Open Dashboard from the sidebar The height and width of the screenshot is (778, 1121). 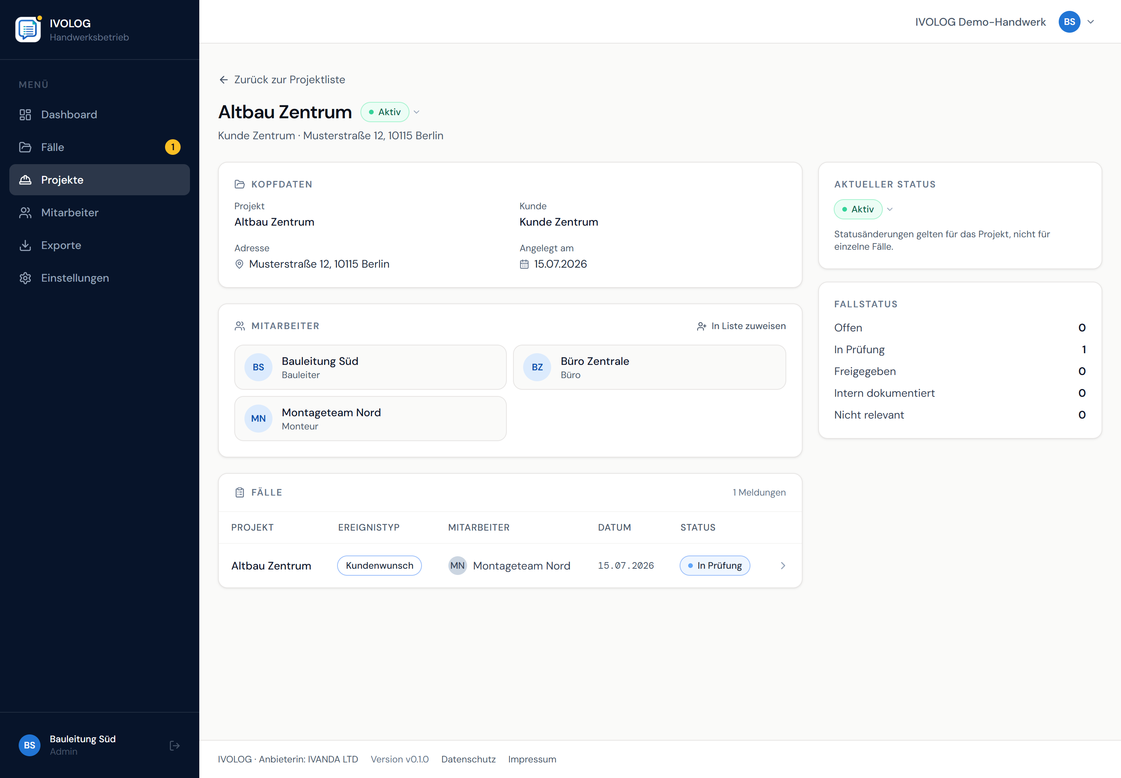[100, 114]
